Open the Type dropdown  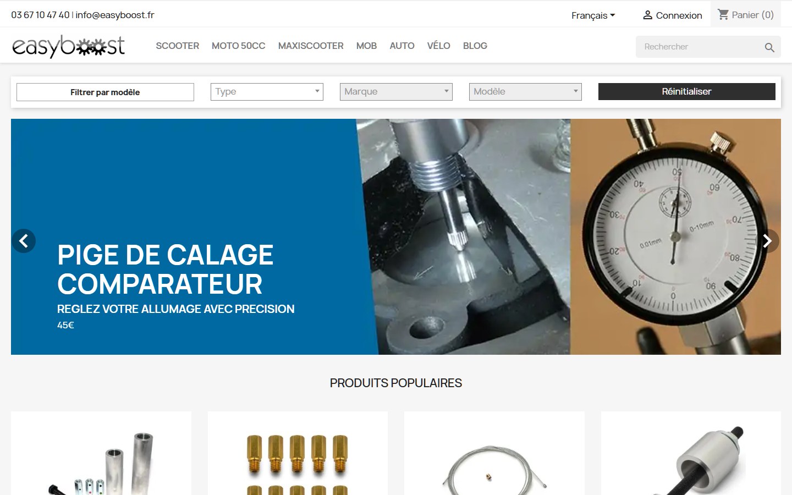[267, 92]
